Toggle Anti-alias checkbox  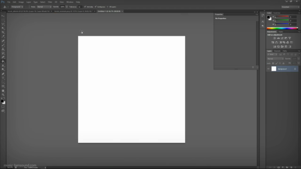(85, 7)
